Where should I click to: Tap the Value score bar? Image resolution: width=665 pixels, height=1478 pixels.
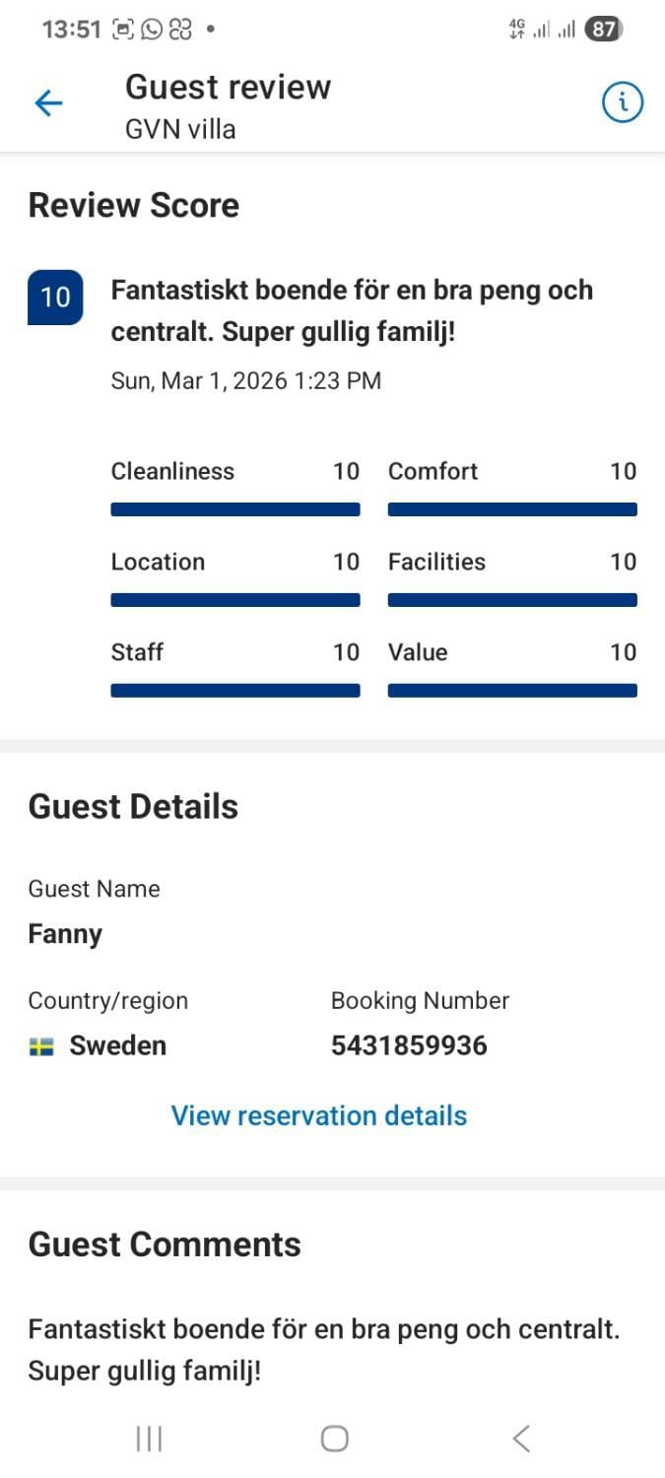coord(512,691)
